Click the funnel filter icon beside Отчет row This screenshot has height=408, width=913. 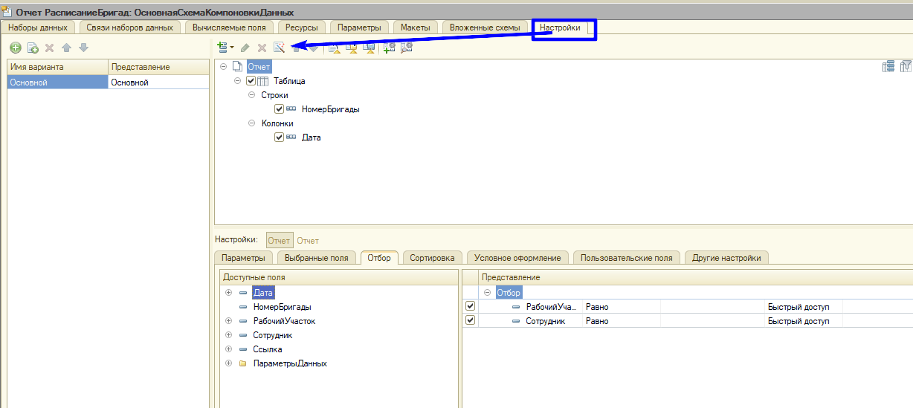point(906,67)
